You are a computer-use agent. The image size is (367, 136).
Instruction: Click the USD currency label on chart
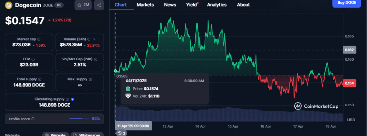click(x=351, y=120)
